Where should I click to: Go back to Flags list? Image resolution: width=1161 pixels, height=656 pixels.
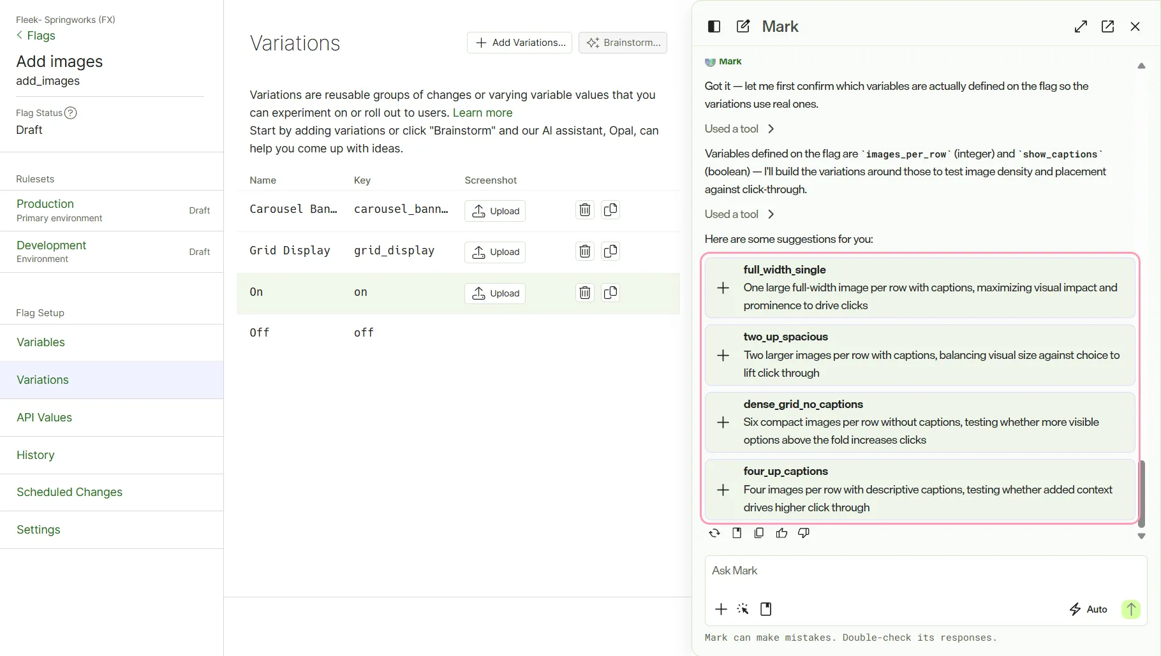tap(36, 36)
